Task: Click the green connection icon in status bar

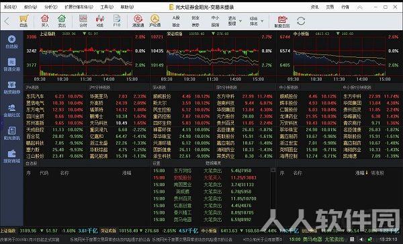Action: coord(369,239)
